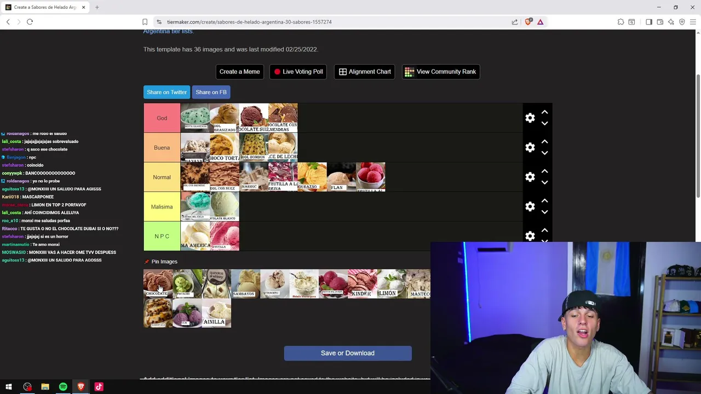
Task: Open browser extensions puzzle icon
Action: 620,22
